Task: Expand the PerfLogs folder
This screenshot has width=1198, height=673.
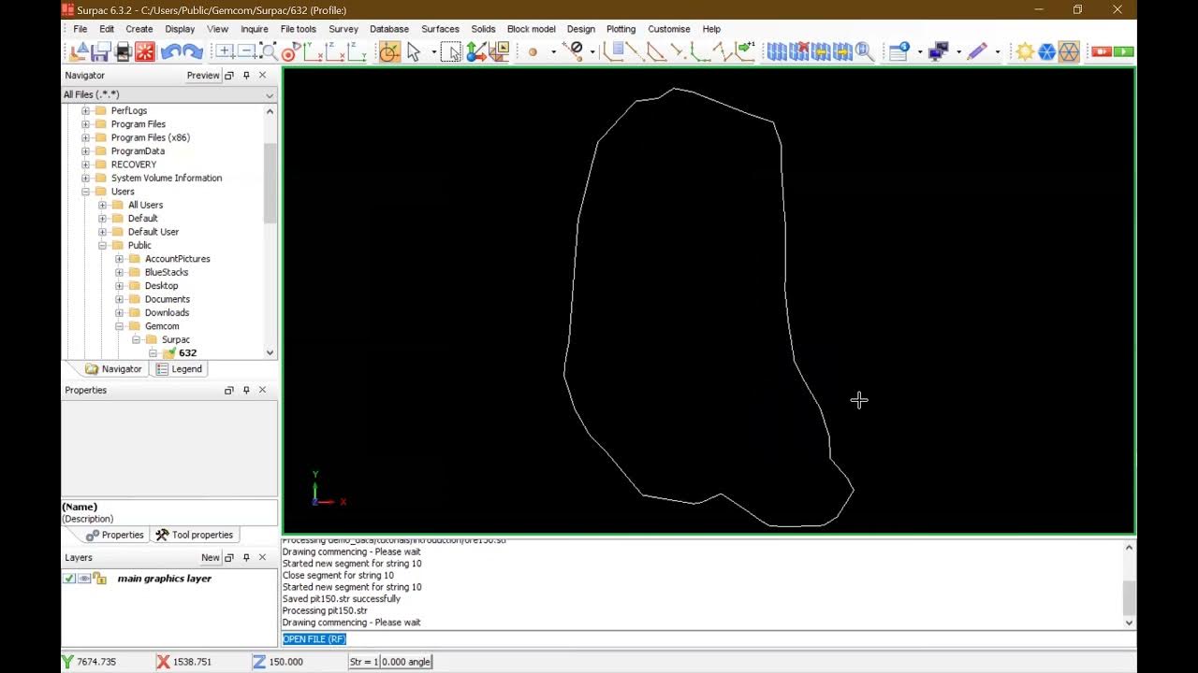Action: point(85,111)
